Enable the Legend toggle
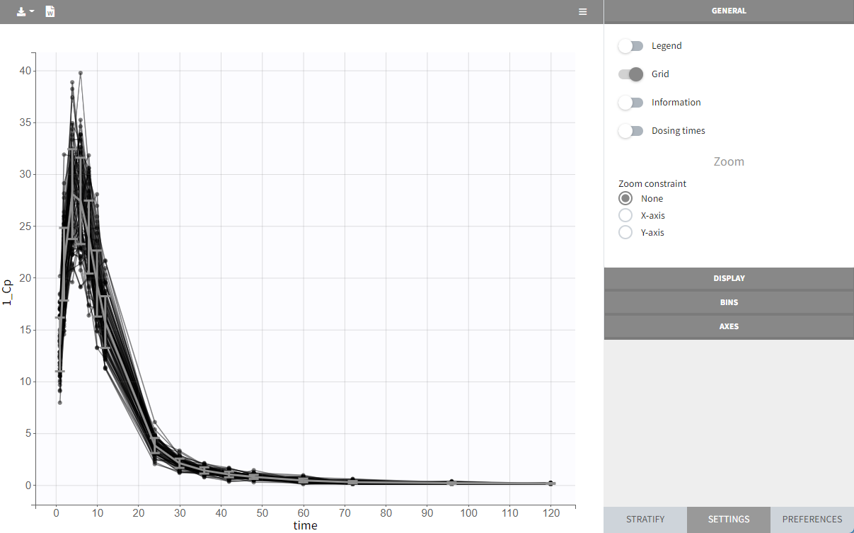The image size is (854, 533). coord(630,46)
